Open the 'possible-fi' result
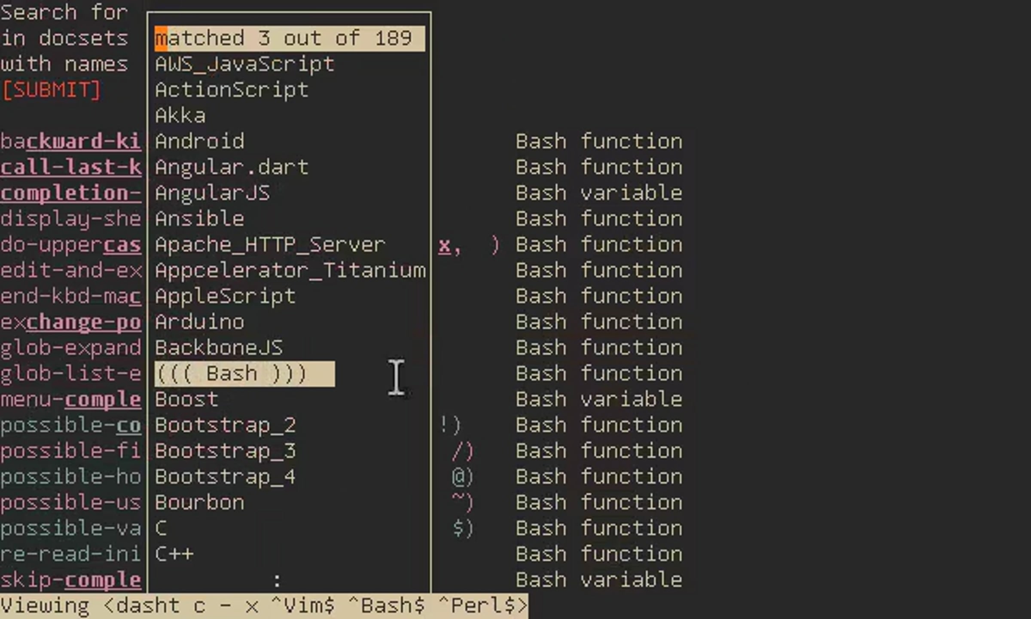Image resolution: width=1031 pixels, height=619 pixels. [x=71, y=451]
